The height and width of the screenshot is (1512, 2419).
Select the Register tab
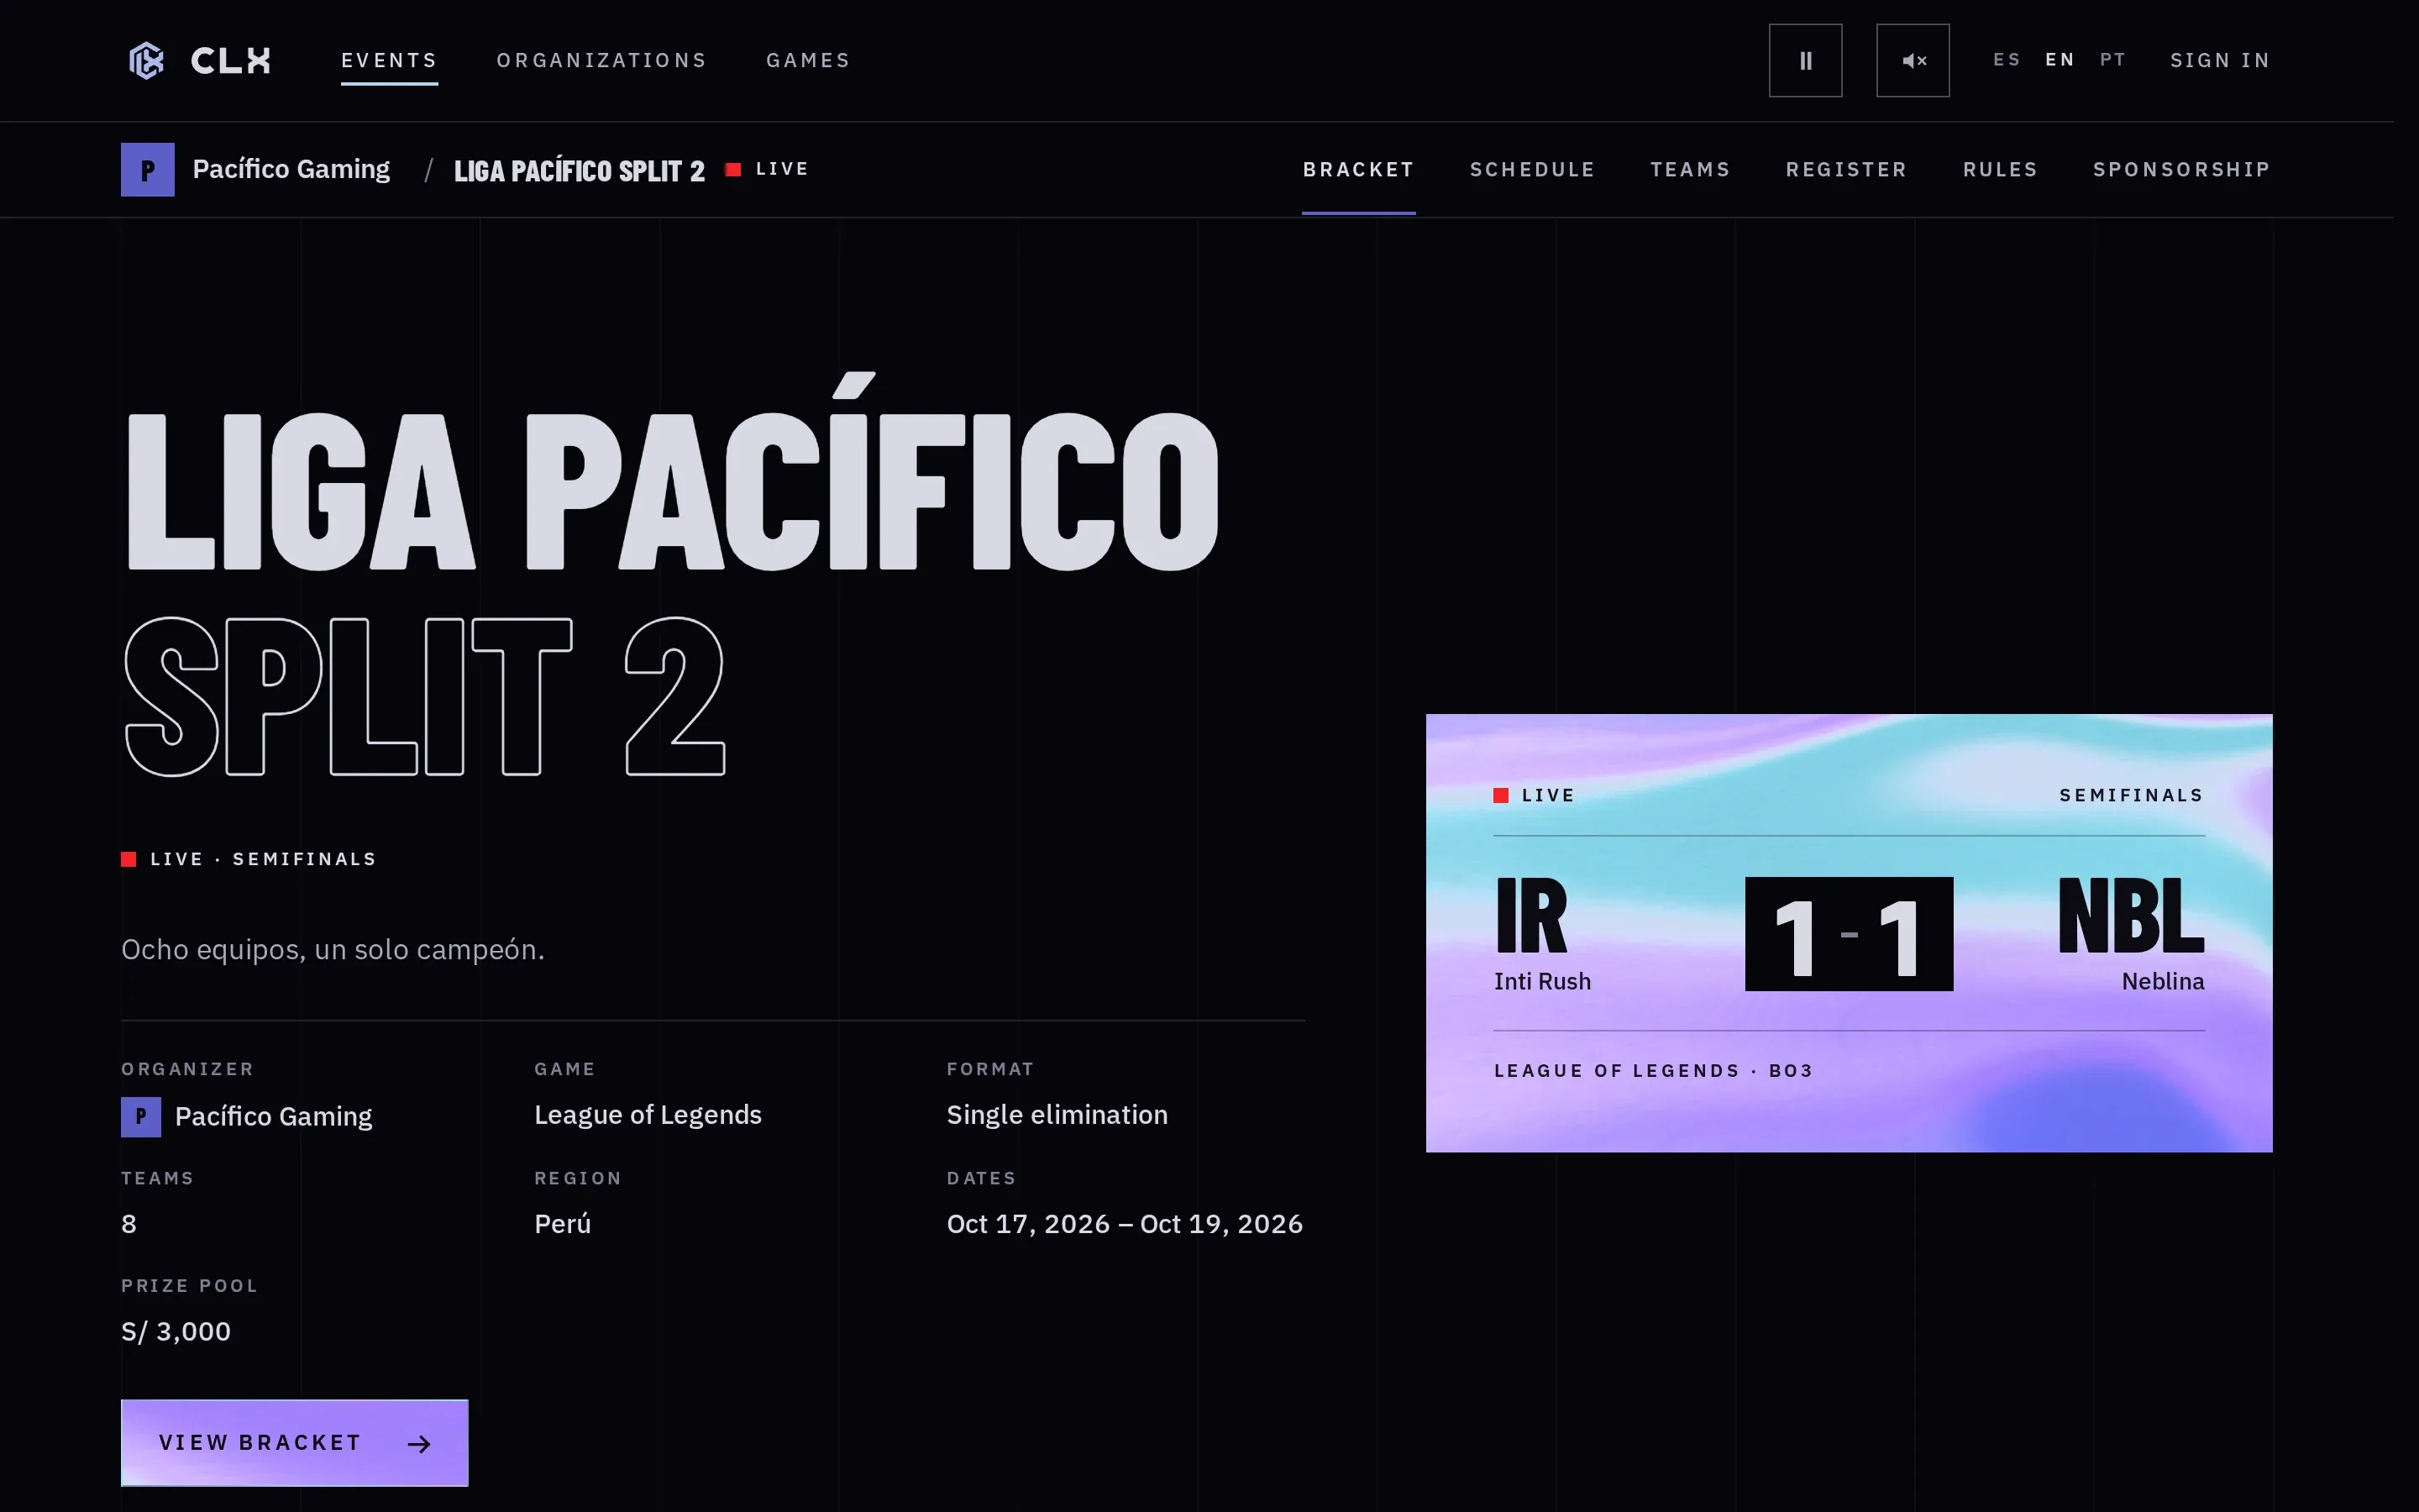[x=1846, y=169]
